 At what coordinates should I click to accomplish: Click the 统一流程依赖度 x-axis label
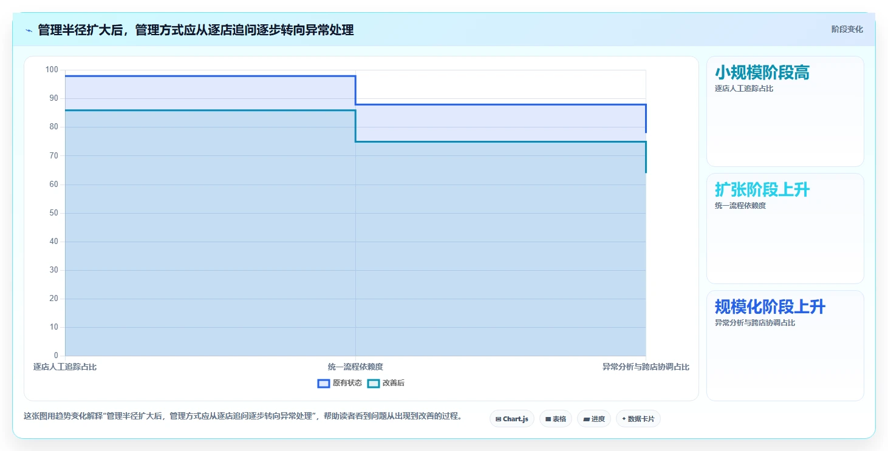pos(355,367)
